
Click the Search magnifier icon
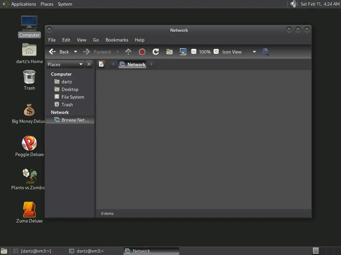(265, 52)
